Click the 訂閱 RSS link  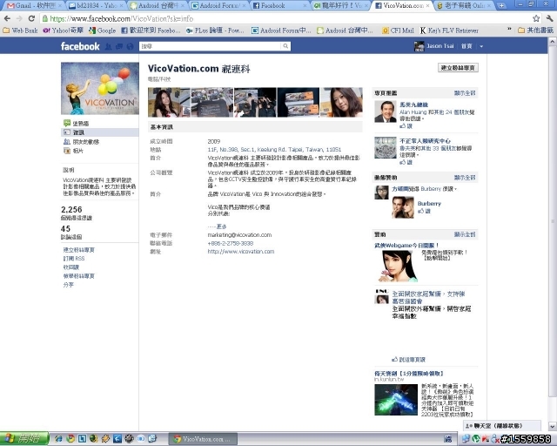coord(74,259)
